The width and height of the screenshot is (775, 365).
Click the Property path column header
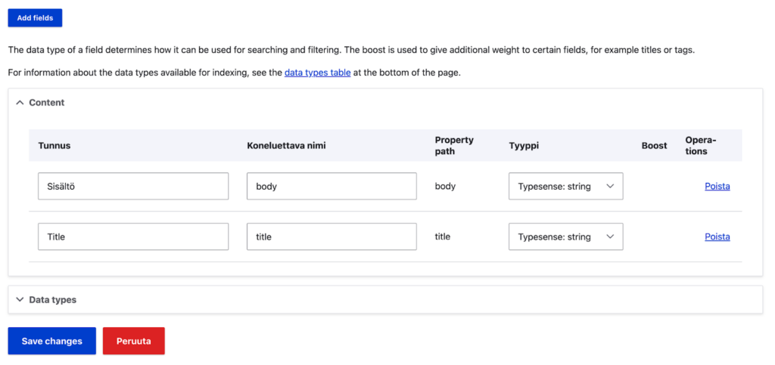pos(454,145)
